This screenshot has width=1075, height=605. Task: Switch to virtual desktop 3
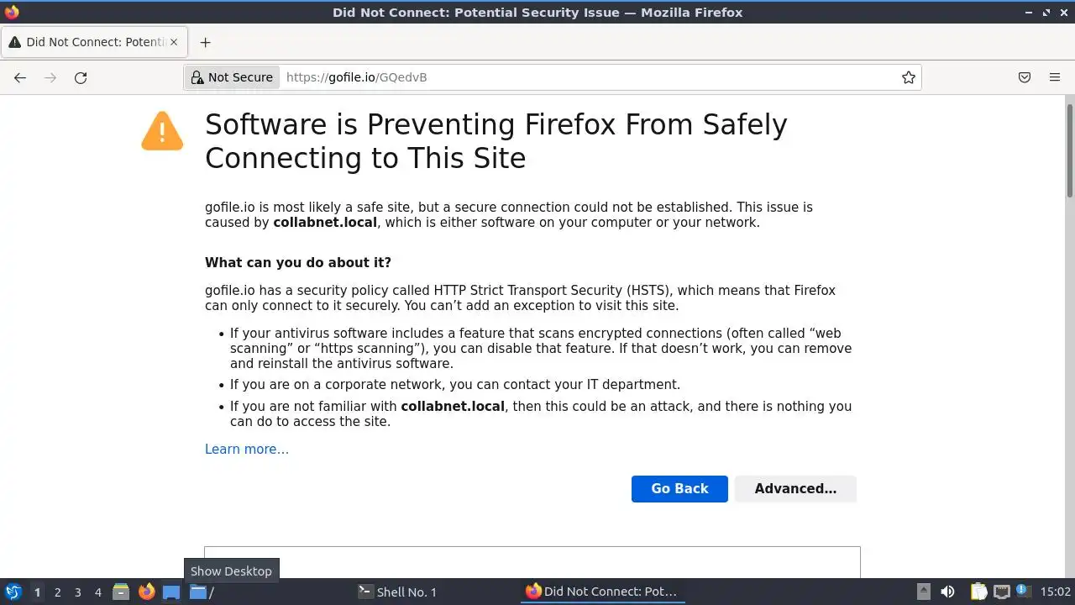pos(77,592)
